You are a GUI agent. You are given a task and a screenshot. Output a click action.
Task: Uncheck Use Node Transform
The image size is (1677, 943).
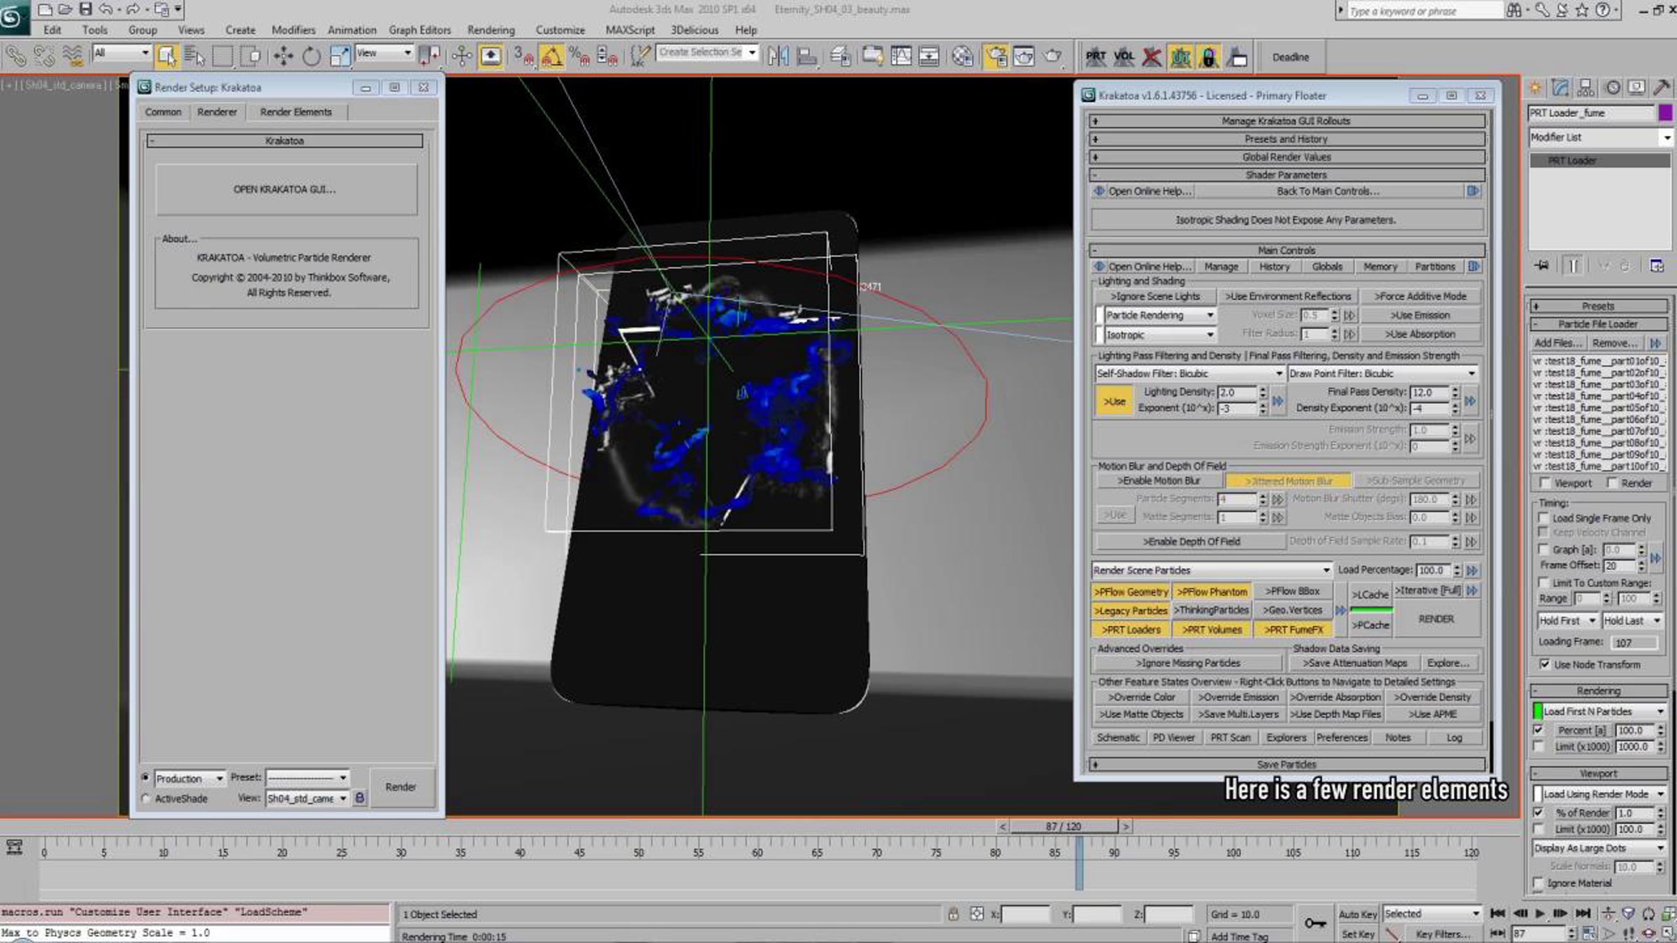(1544, 664)
